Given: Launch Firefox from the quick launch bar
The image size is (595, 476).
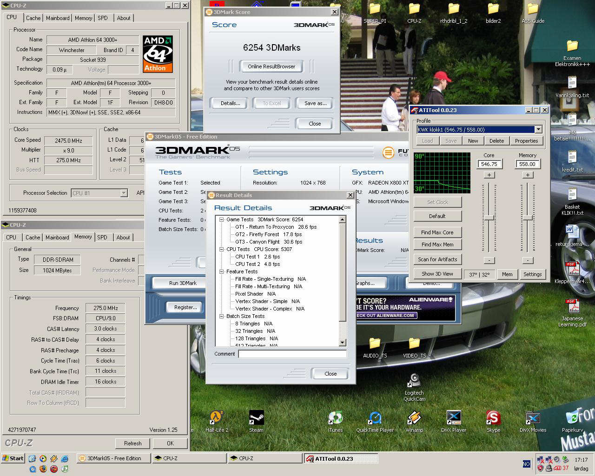Looking at the screenshot, I should (43, 469).
